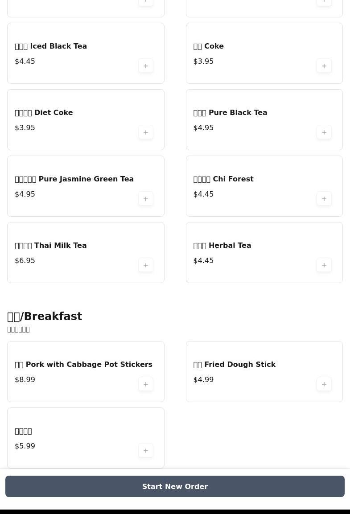Add Pork with Cabbage Pot Stickers

(146, 384)
